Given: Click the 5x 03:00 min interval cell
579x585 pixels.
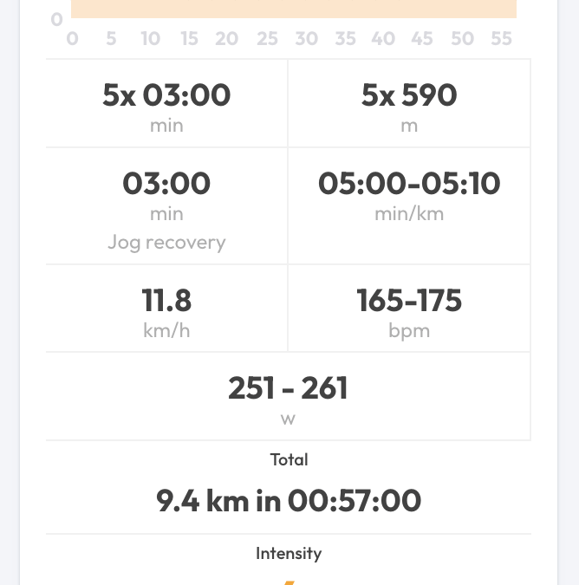Looking at the screenshot, I should (x=166, y=104).
